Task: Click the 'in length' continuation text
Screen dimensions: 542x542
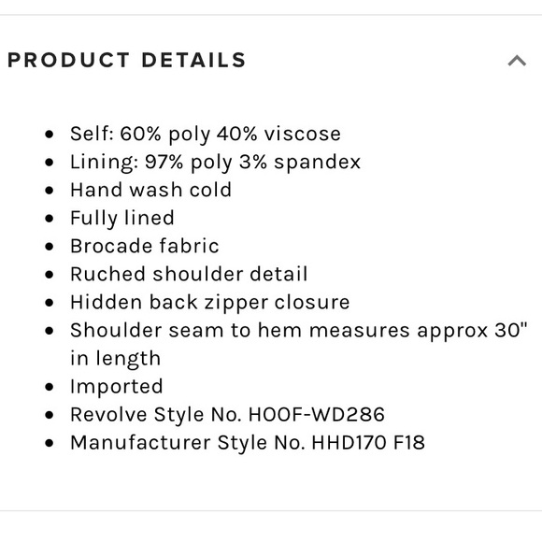Action: tap(116, 359)
